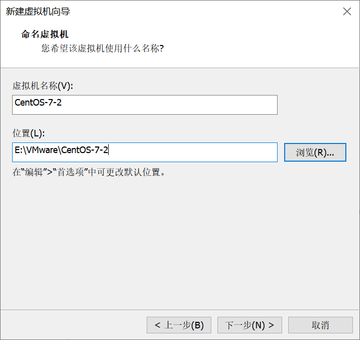Image resolution: width=360 pixels, height=340 pixels.
Task: Close the new virtual machine wizard window
Action: point(347,12)
